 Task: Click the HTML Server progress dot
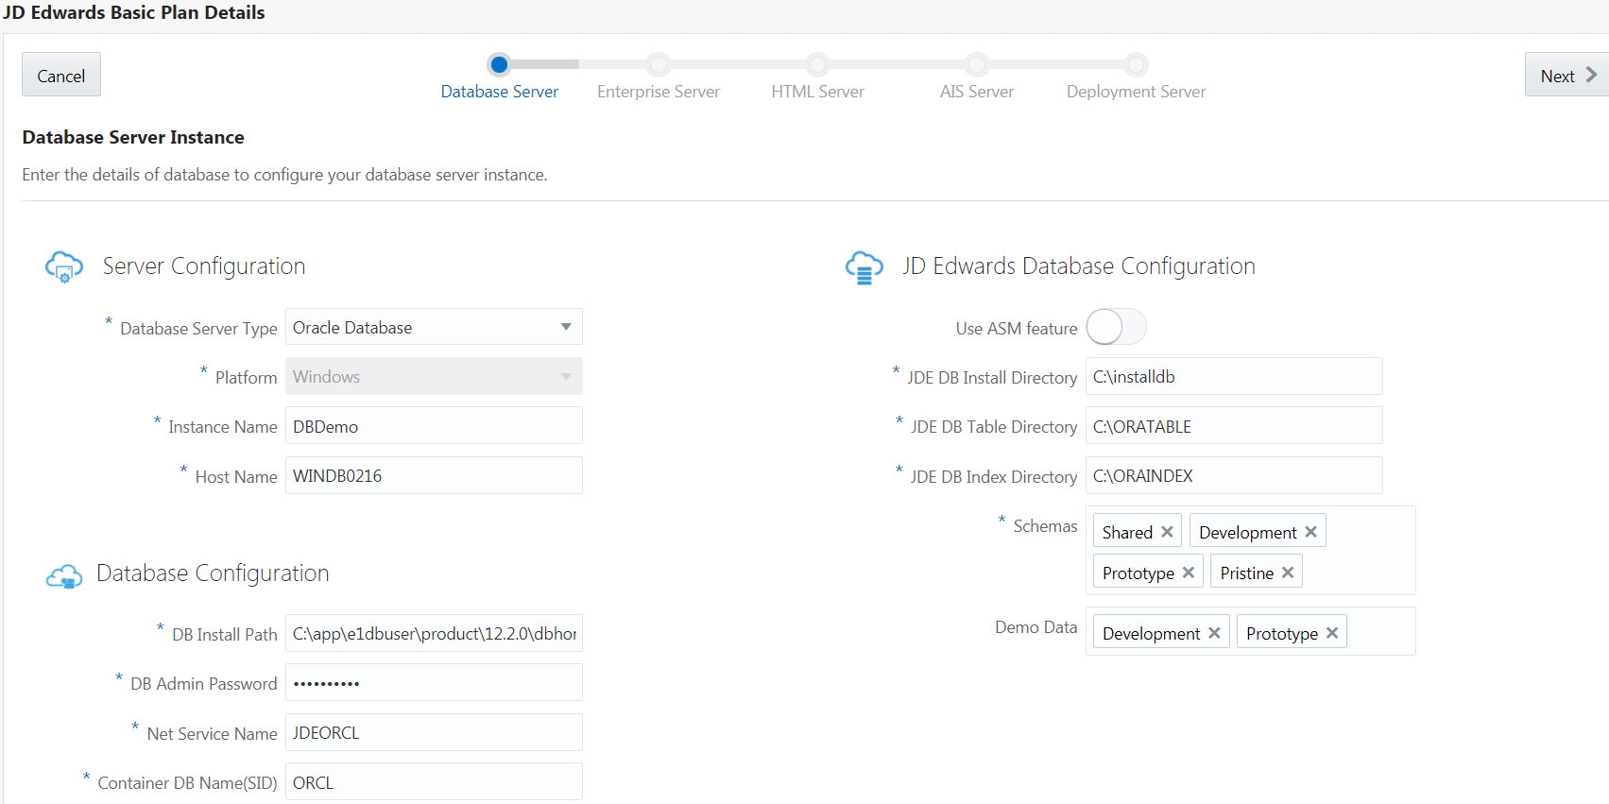click(818, 64)
